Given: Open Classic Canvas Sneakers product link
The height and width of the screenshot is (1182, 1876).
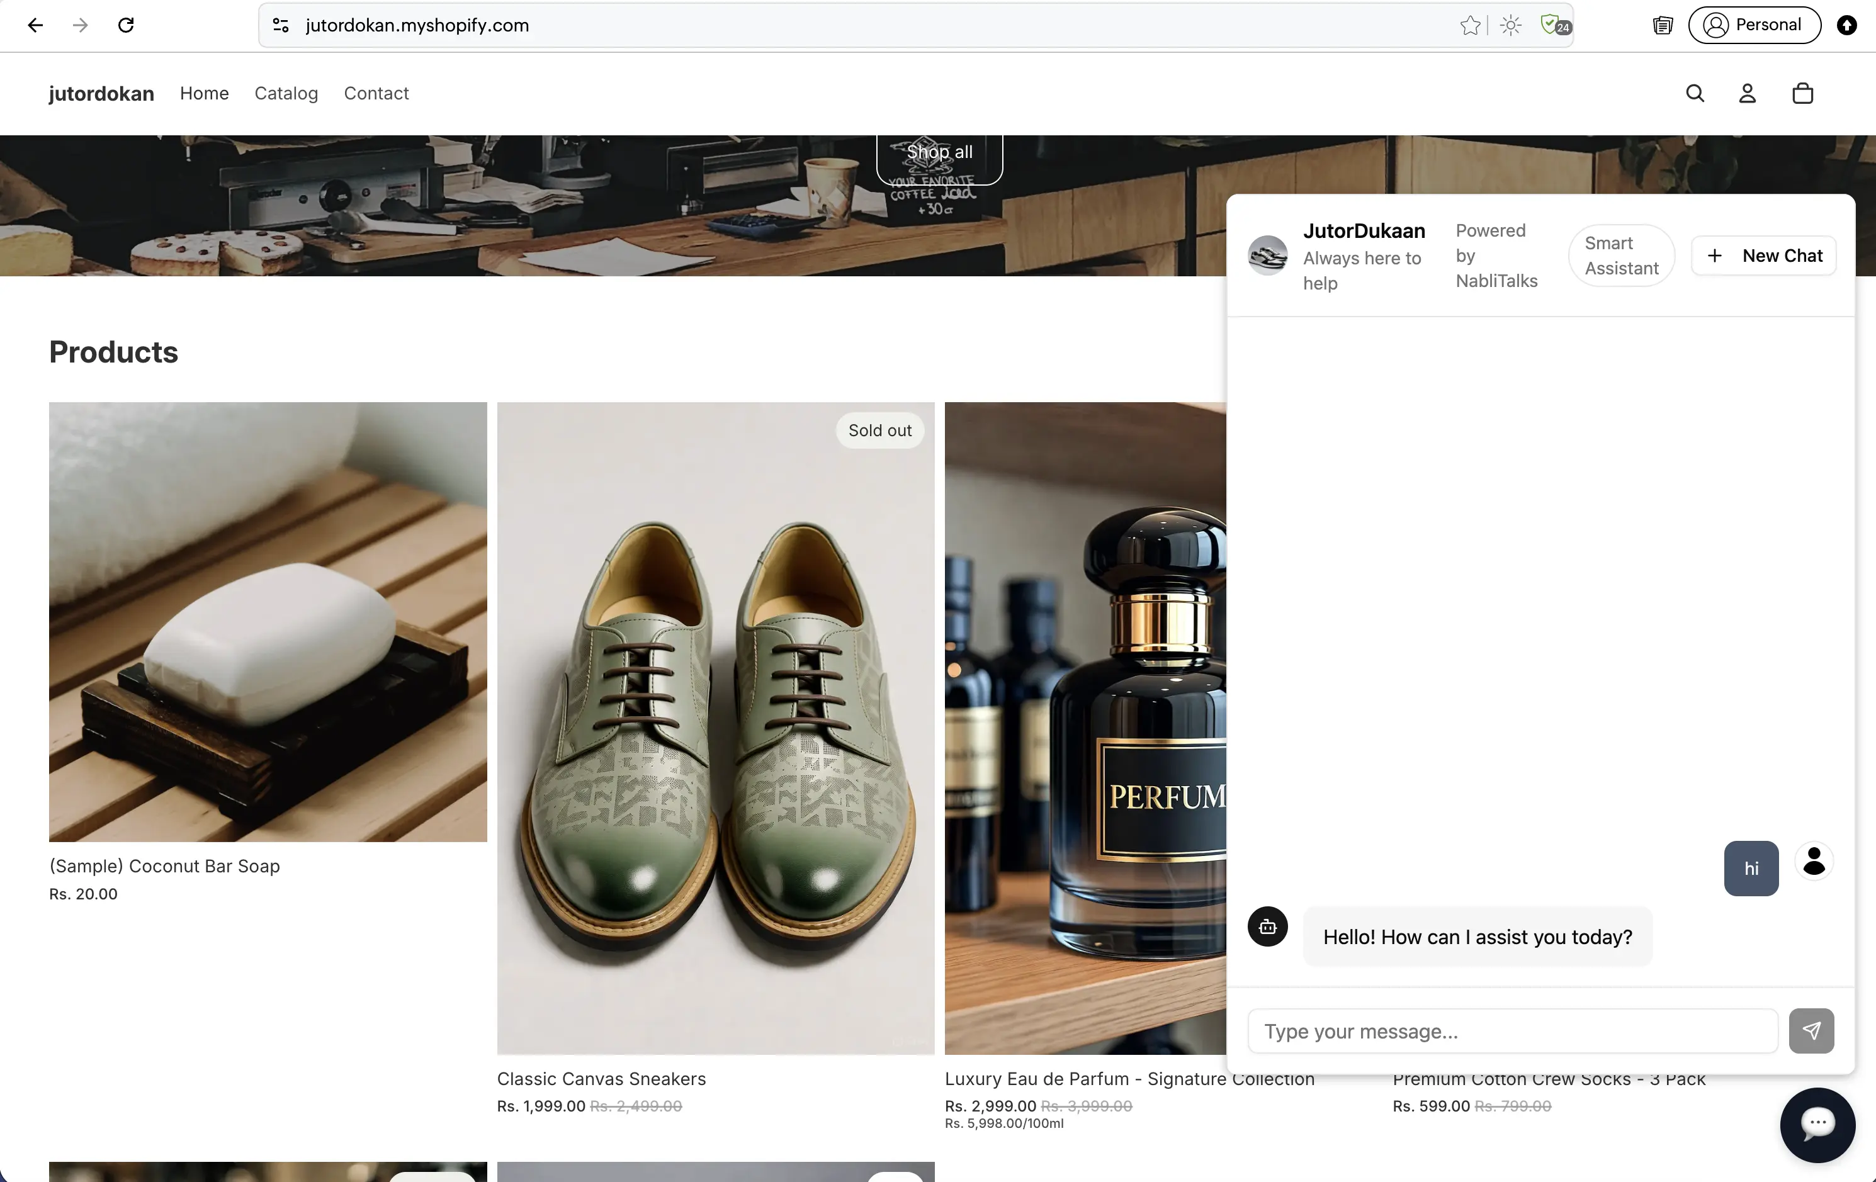Looking at the screenshot, I should pos(601,1078).
